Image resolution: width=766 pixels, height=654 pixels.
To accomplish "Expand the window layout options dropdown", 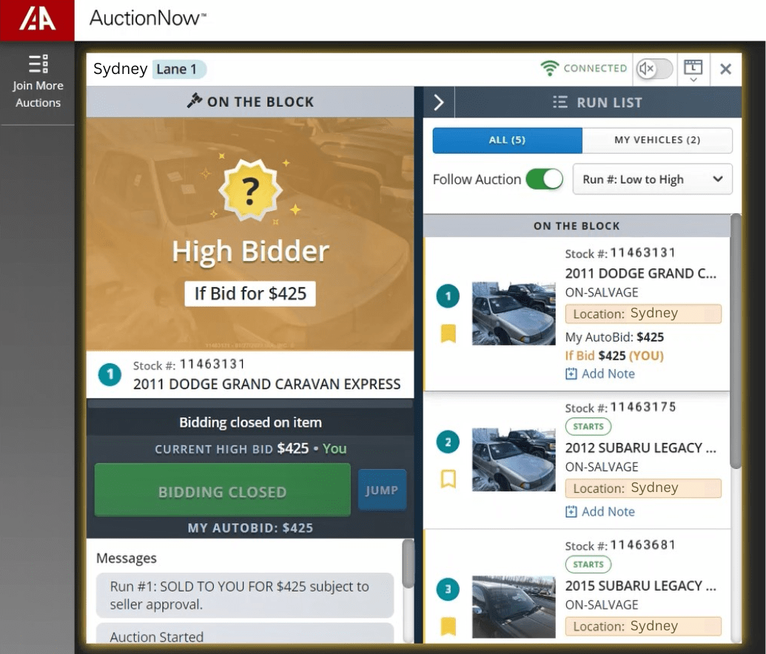I will (693, 70).
